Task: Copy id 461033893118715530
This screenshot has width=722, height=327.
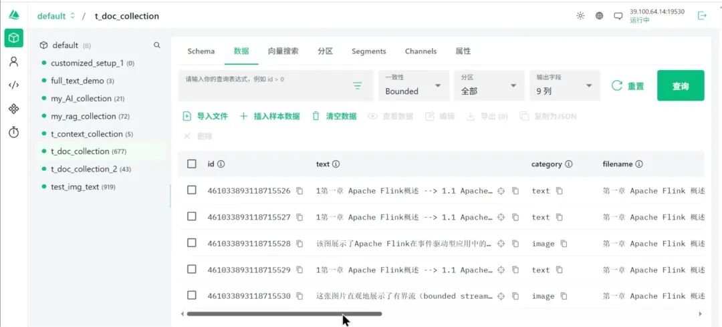Action: tap(299, 296)
